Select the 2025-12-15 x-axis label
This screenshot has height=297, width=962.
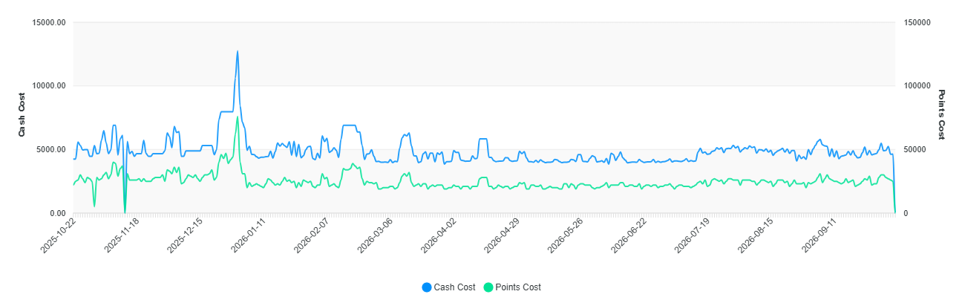[186, 235]
